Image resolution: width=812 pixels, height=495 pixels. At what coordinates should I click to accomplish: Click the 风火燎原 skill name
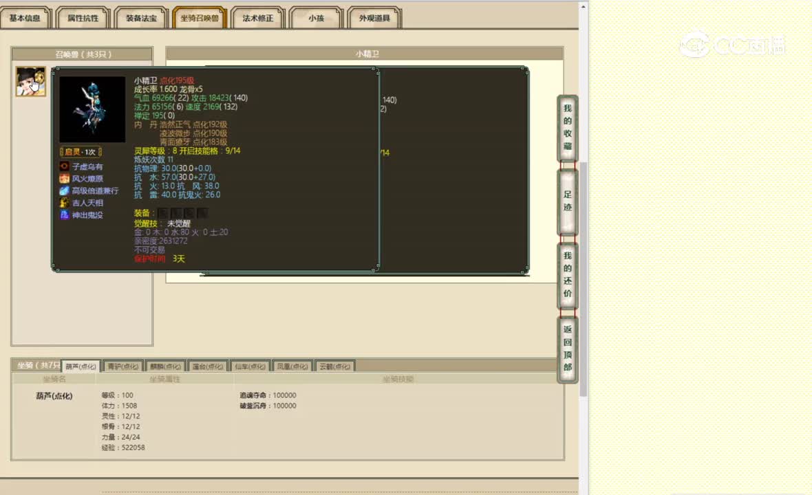87,179
